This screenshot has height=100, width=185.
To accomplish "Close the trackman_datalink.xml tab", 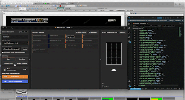I will click(147, 23).
